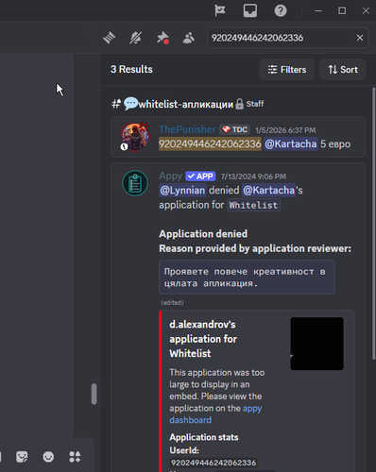This screenshot has width=376, height=472.
Task: Click the search results scrollbar
Action: tap(374, 224)
